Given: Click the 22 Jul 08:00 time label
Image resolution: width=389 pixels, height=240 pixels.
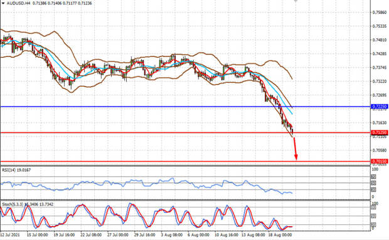Looking at the screenshot, I should point(91,234).
